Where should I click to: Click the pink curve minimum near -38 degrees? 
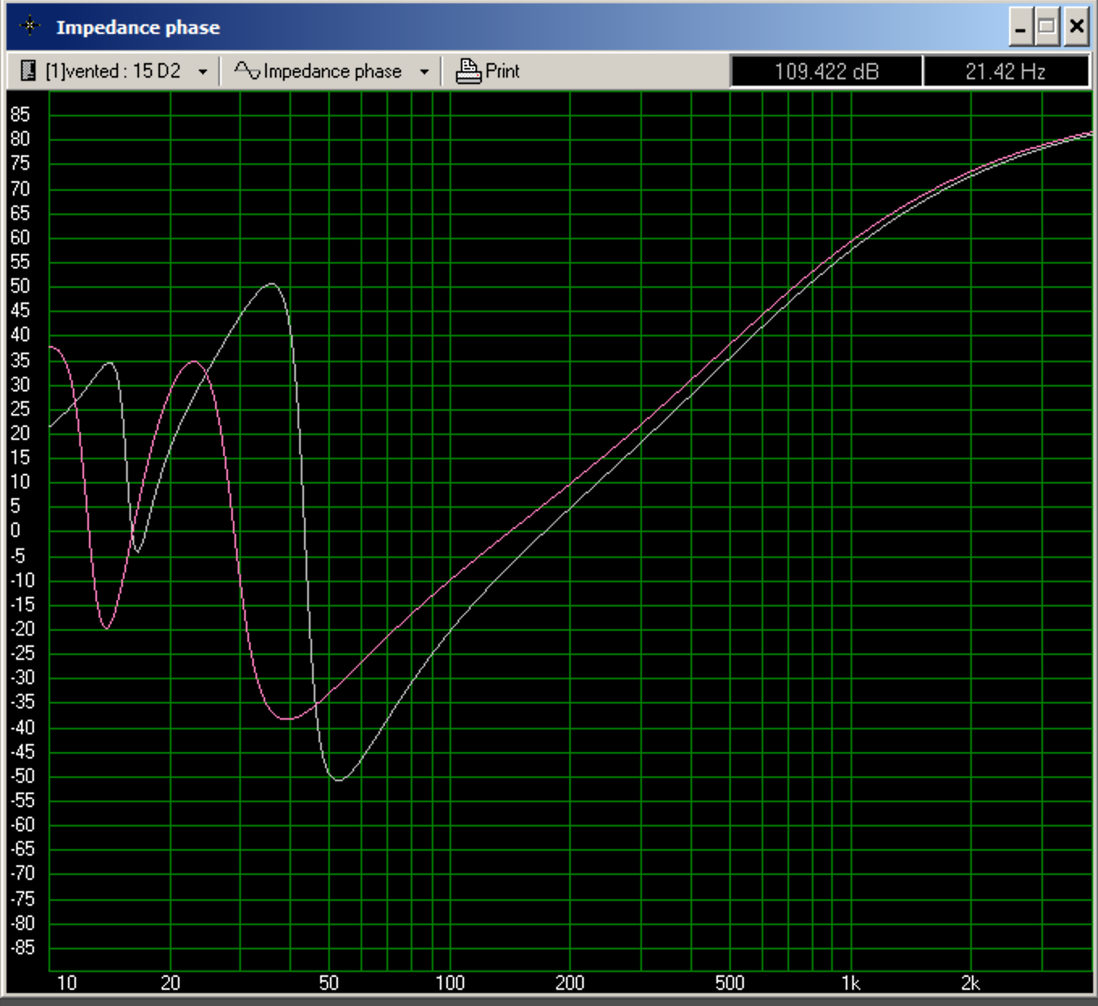pyautogui.click(x=287, y=718)
